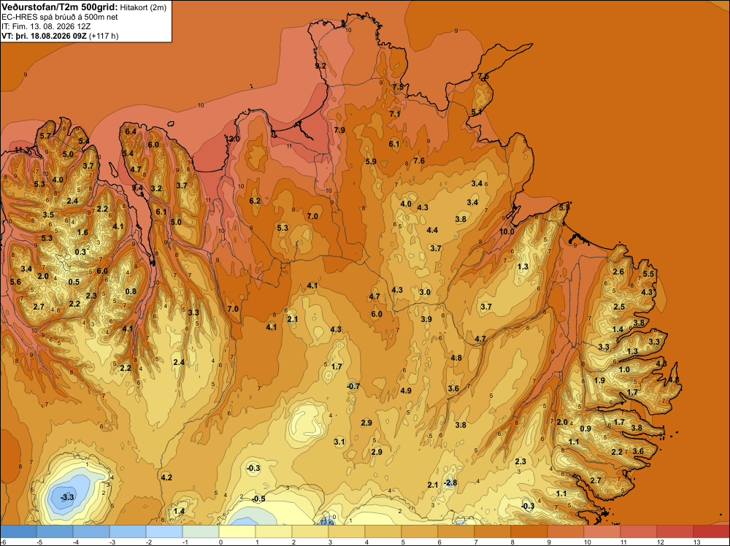Pick the legend swatch between -4 and -3

91,531
